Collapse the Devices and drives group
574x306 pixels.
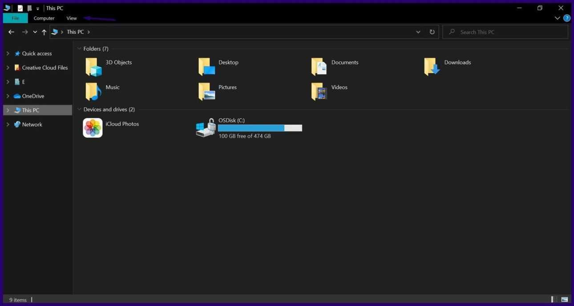[79, 109]
